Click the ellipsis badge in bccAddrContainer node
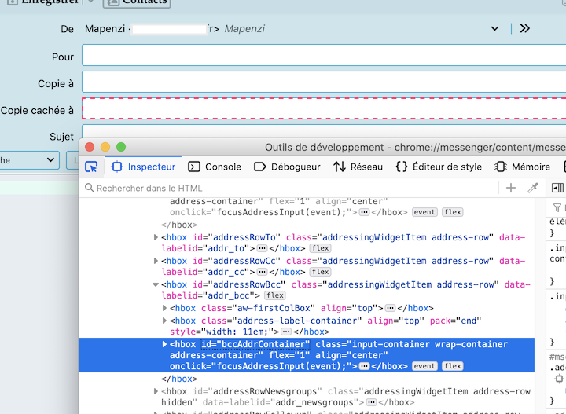 point(364,366)
